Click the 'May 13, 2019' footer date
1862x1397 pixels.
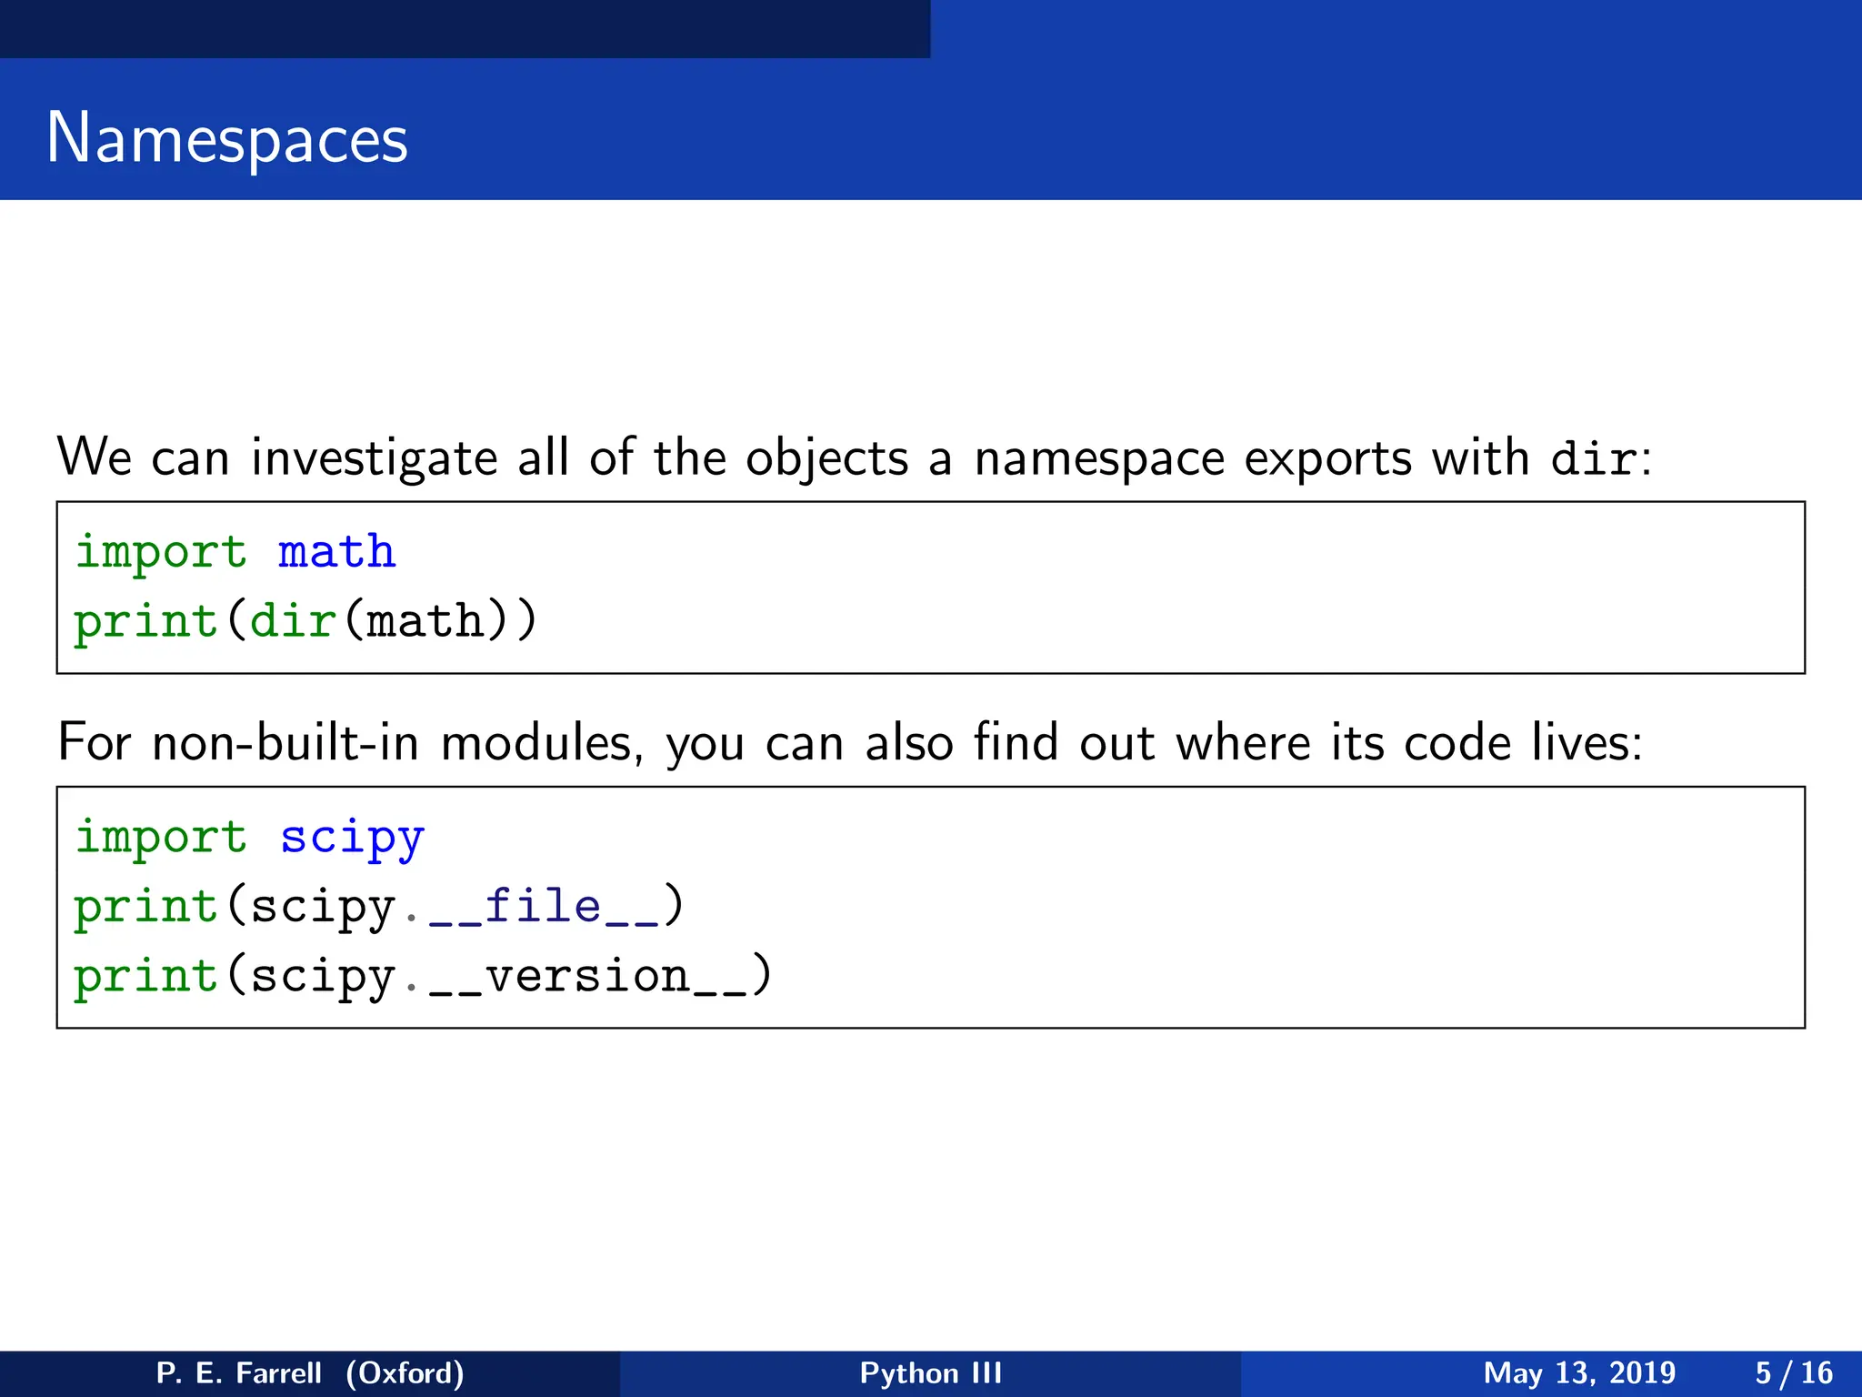tap(1579, 1373)
